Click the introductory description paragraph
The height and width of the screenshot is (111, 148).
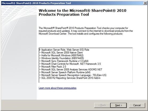tap(86, 31)
